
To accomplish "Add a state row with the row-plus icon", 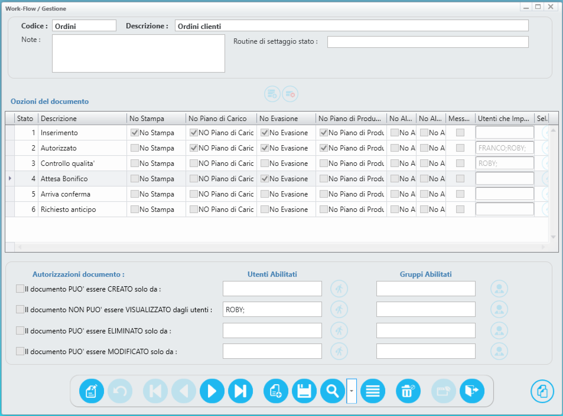I will [x=272, y=94].
